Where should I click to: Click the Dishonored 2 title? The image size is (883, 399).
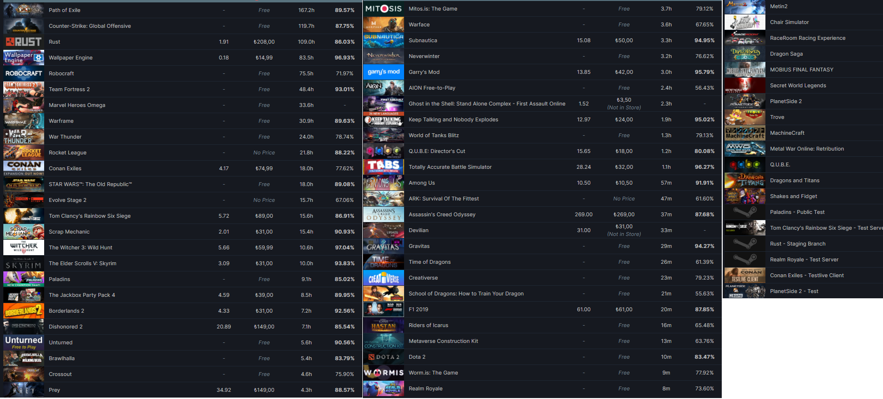click(x=66, y=327)
